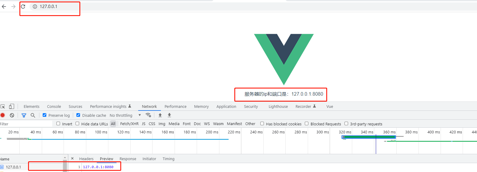The height and width of the screenshot is (172, 477).
Task: Click the document icon beside 127.0.0.1 request
Action: (2, 167)
